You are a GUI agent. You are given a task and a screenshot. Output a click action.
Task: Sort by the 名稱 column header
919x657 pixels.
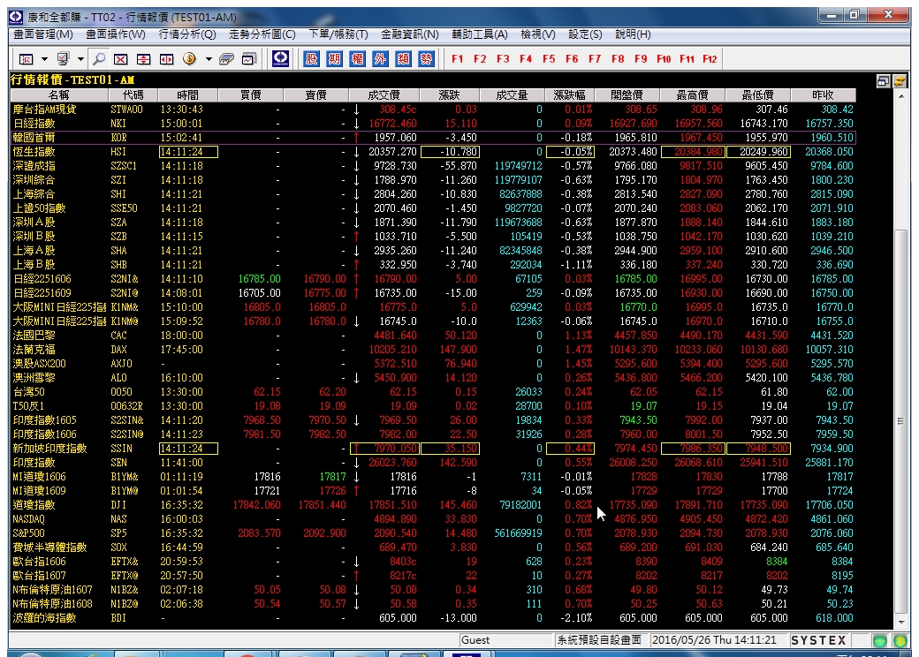[x=58, y=94]
